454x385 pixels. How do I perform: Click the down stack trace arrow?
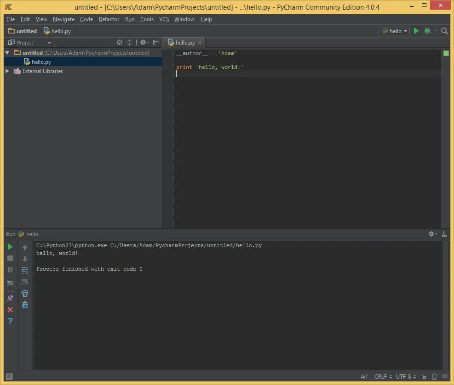point(25,259)
